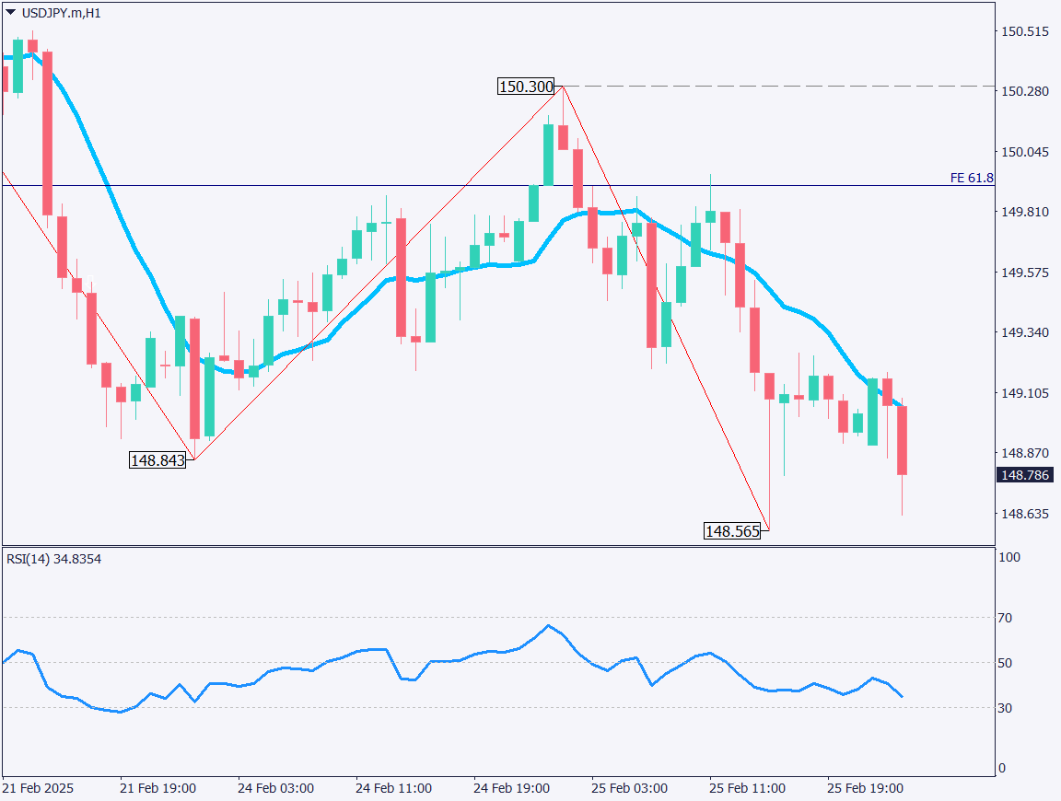Open the triangle menu beside USDJPY.m,H1
Viewport: 1061px width, 801px height.
(x=10, y=11)
